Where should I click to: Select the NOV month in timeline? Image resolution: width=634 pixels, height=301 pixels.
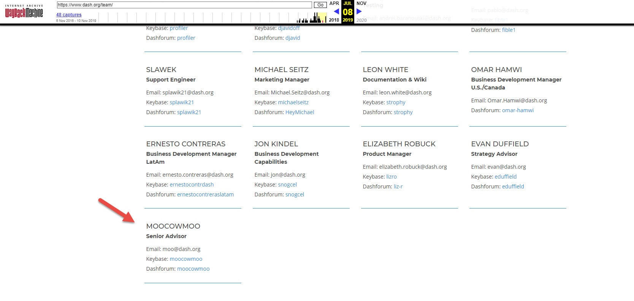(361, 3)
